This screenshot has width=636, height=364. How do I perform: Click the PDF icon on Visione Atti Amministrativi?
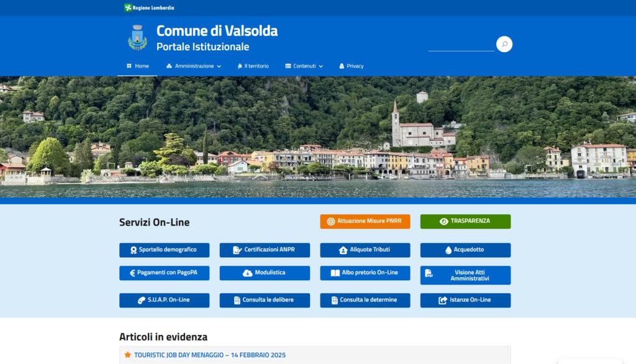point(429,273)
